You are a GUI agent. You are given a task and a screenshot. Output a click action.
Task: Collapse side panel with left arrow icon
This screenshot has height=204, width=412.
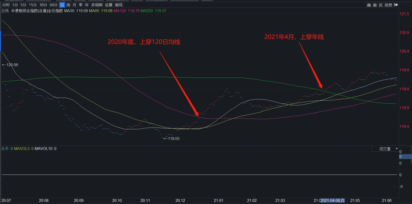(x=396, y=5)
